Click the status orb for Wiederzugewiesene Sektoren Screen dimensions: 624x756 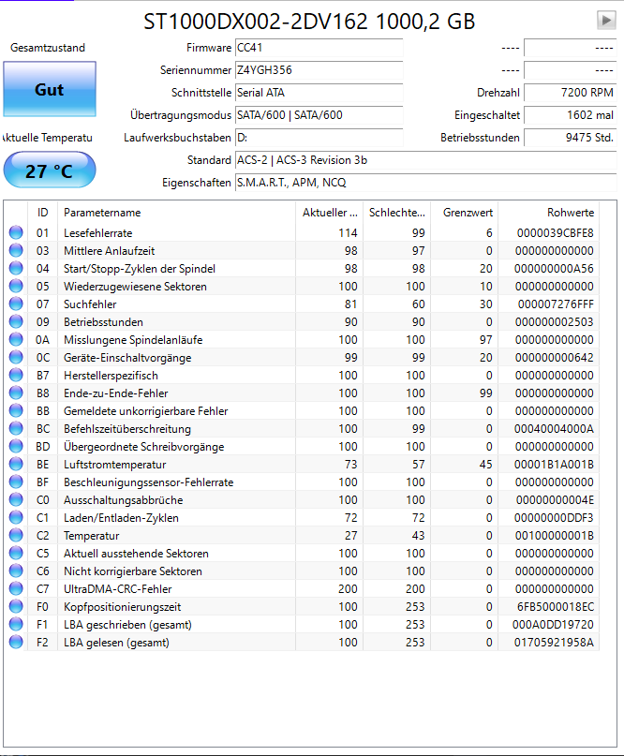(16, 286)
